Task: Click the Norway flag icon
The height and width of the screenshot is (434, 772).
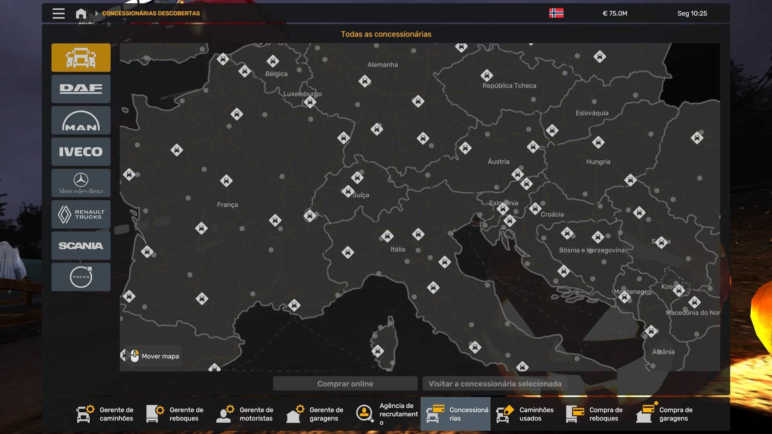Action: pos(556,13)
